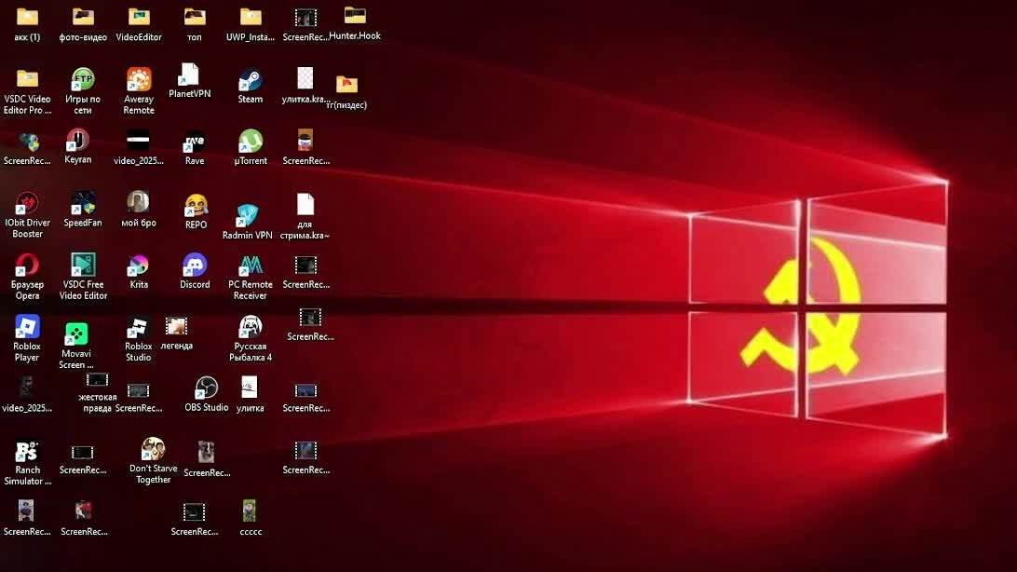Launch Русская Рыбалка 4
The width and height of the screenshot is (1017, 572).
[x=251, y=327]
